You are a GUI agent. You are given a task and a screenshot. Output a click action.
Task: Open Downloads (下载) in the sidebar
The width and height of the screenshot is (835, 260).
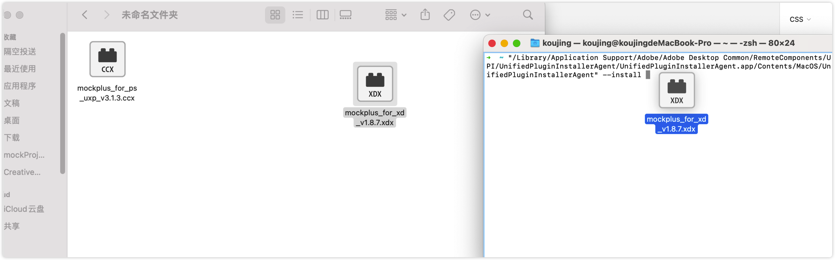(x=12, y=138)
